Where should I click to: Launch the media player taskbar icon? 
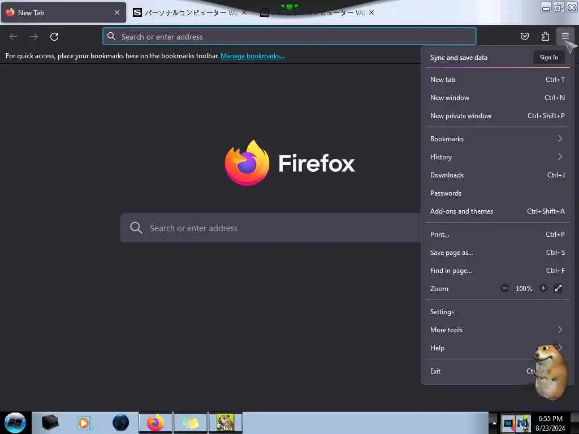[84, 423]
